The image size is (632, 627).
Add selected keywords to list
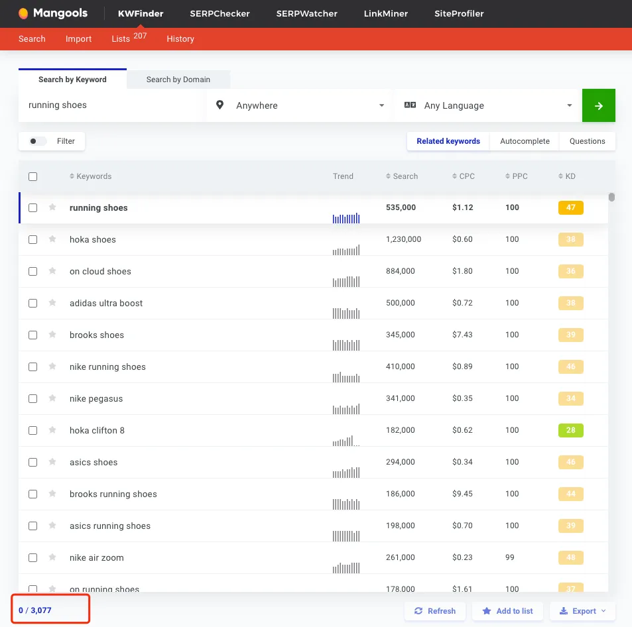pos(508,611)
